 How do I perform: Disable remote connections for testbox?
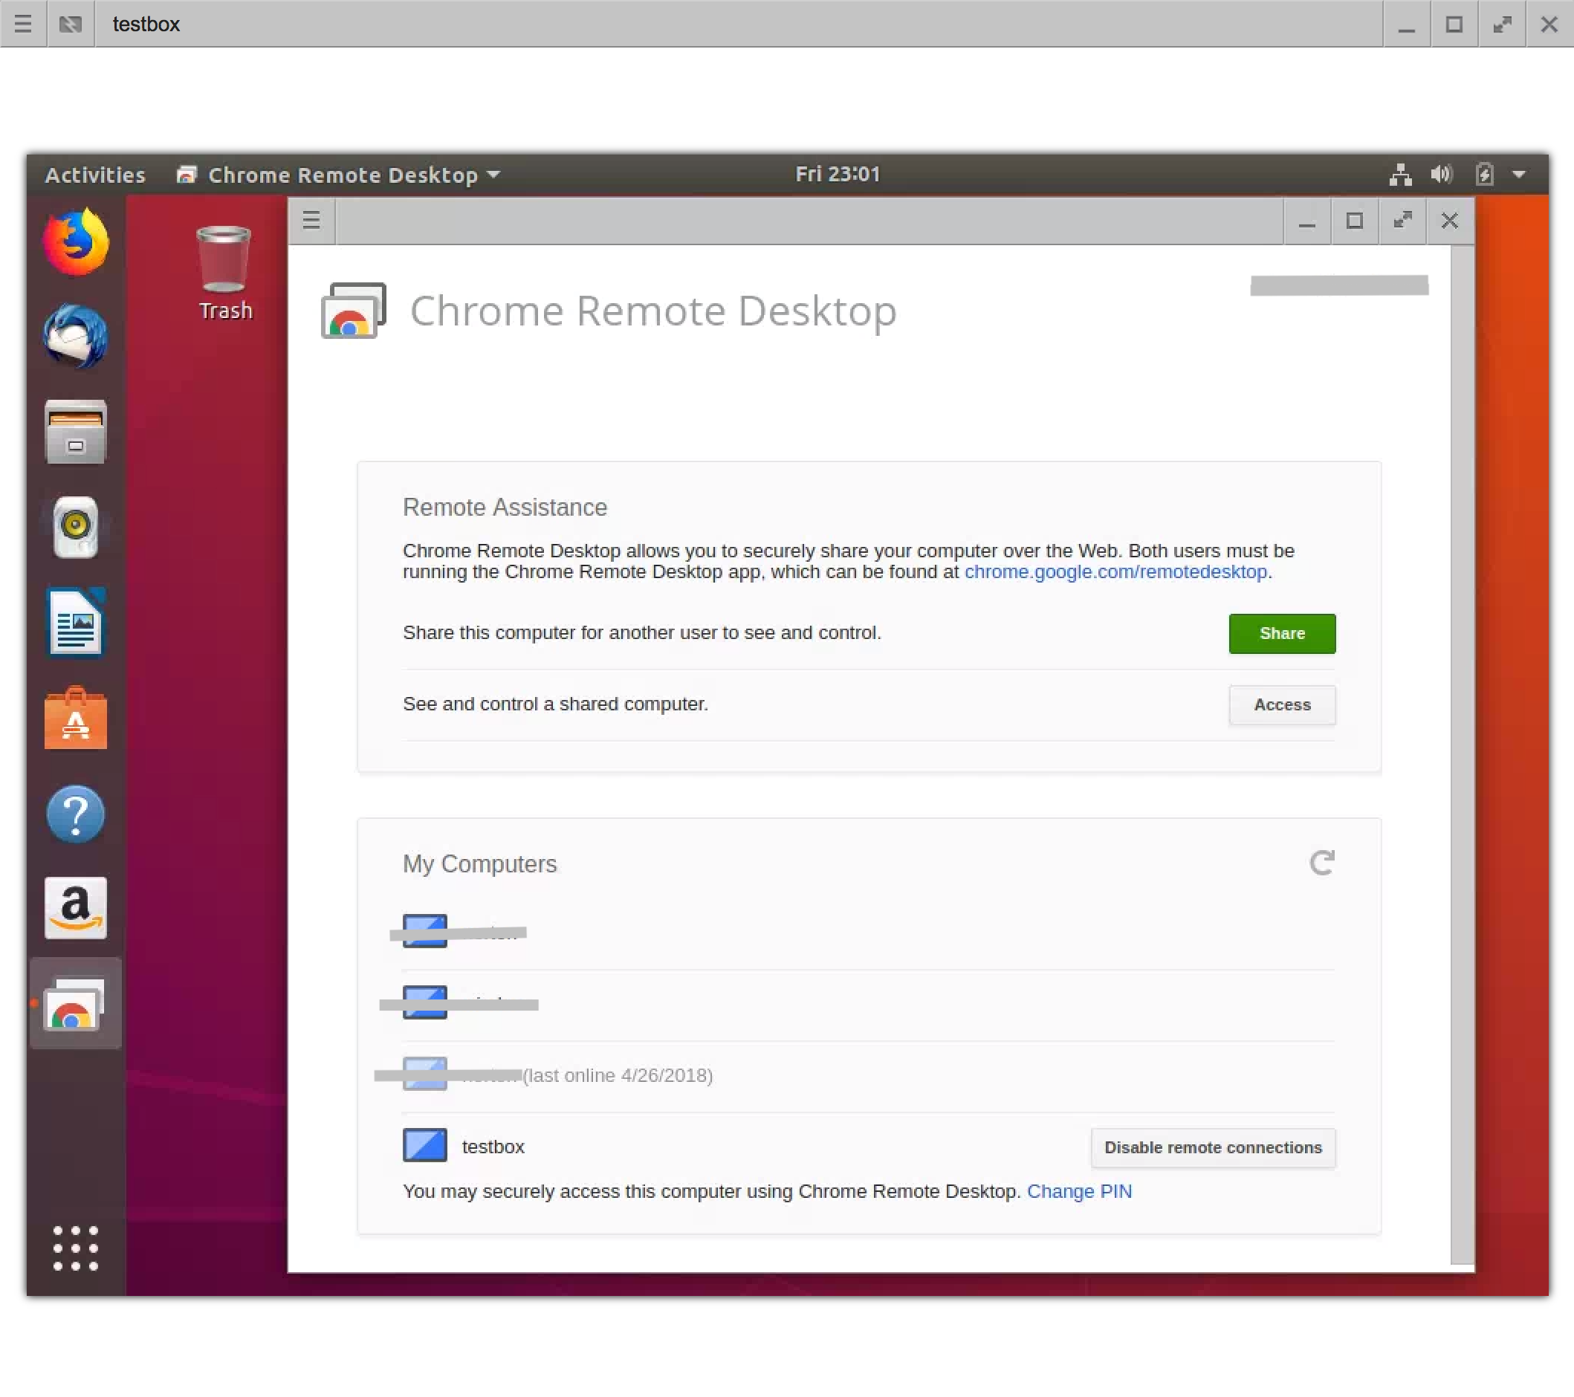point(1212,1147)
